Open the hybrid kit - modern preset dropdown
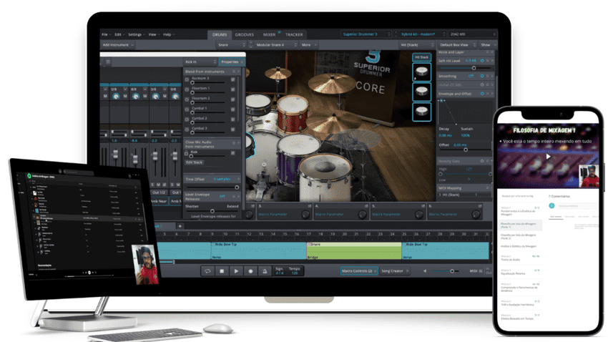Screen dimensions: 608x342 [x=423, y=34]
